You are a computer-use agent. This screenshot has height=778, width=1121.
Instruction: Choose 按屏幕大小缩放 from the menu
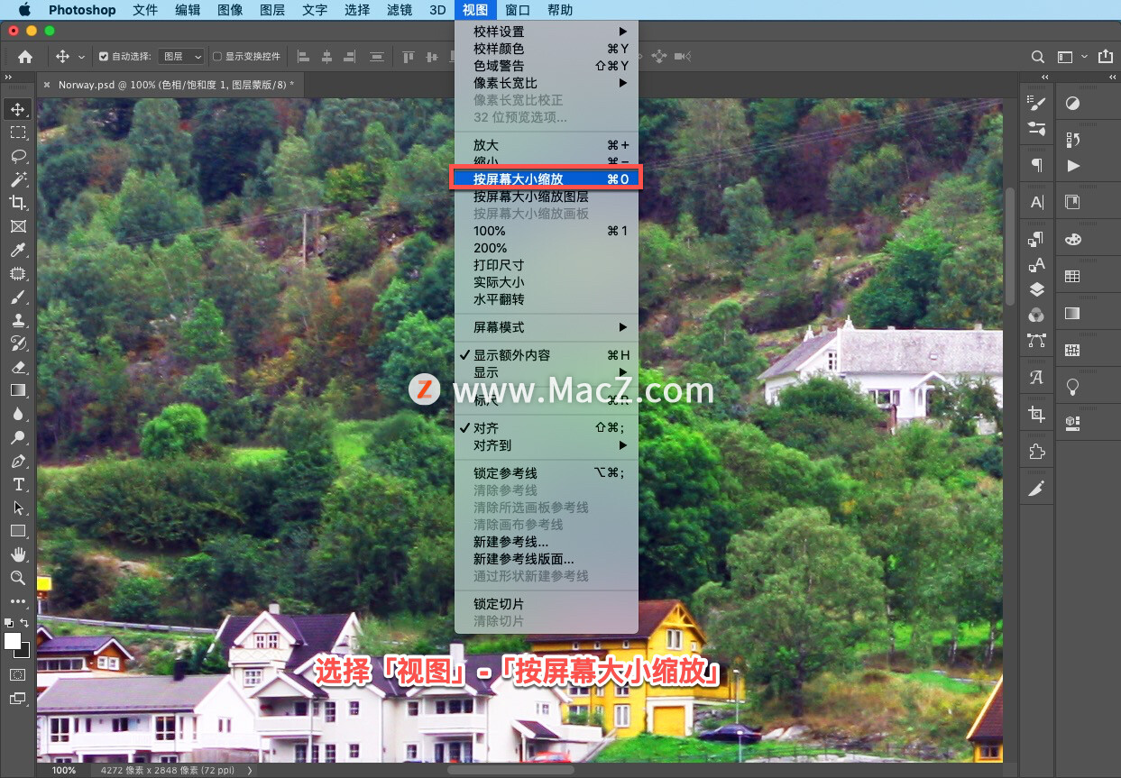547,178
